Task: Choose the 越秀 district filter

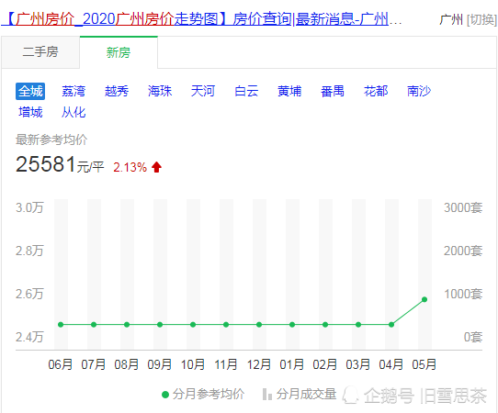Action: [117, 92]
